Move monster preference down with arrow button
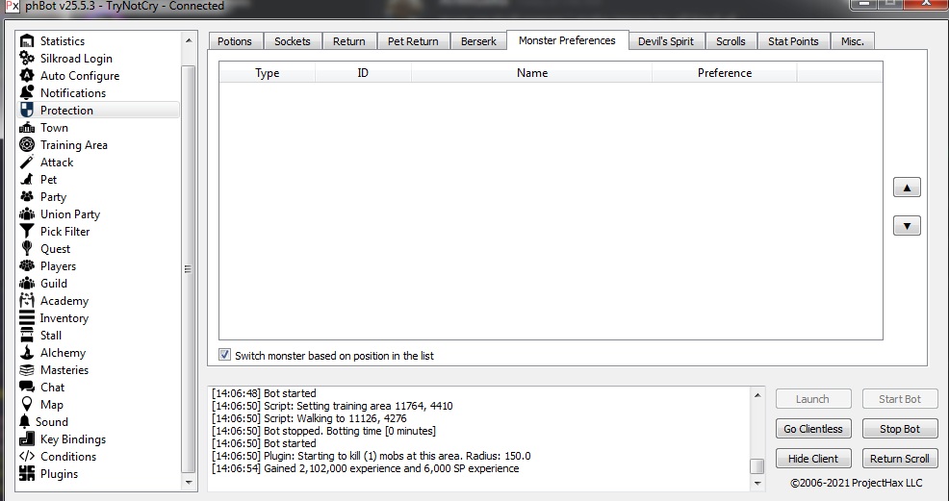This screenshot has height=501, width=949. pos(907,227)
